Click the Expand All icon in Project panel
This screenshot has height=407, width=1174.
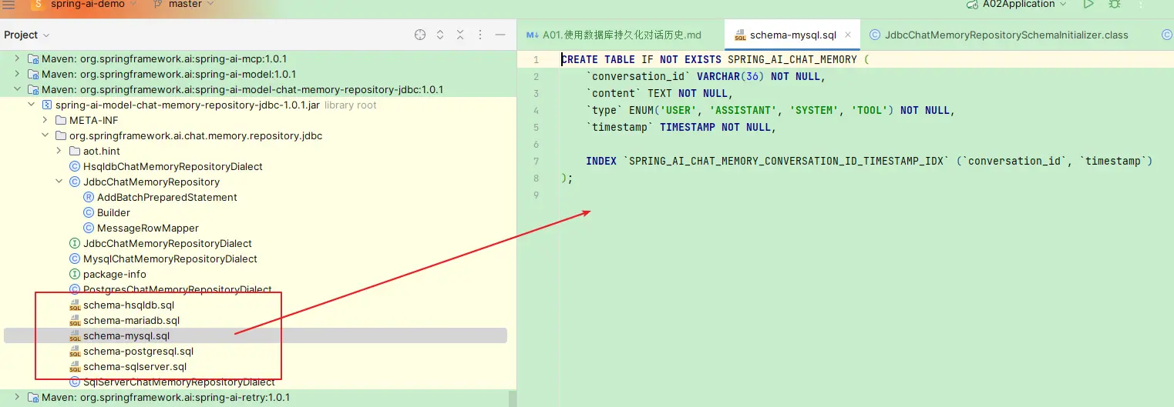click(x=440, y=35)
